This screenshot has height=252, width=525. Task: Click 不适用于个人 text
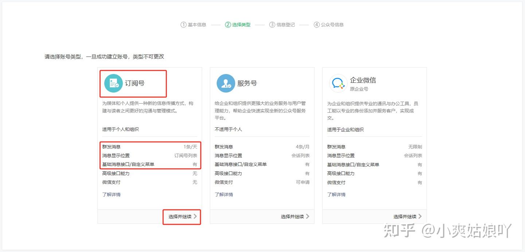tap(228, 129)
